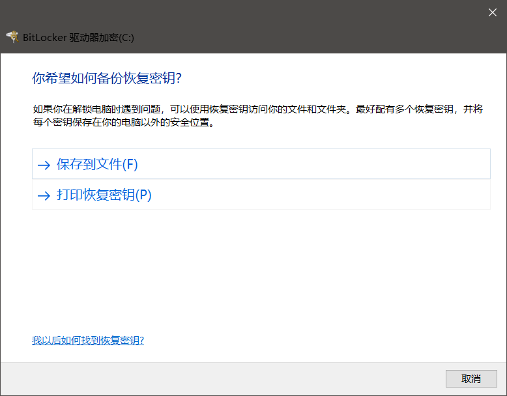Click the paragraph starting 如果你在解锁电脑时遇到问题
This screenshot has width=507, height=396.
(257, 116)
